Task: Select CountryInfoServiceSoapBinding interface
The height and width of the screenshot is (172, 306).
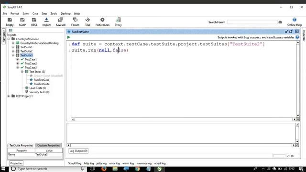Action: pos(39,43)
